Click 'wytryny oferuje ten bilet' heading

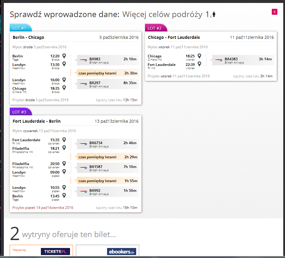(x=69, y=234)
